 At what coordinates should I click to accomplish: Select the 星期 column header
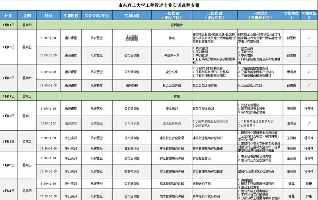(x=27, y=16)
